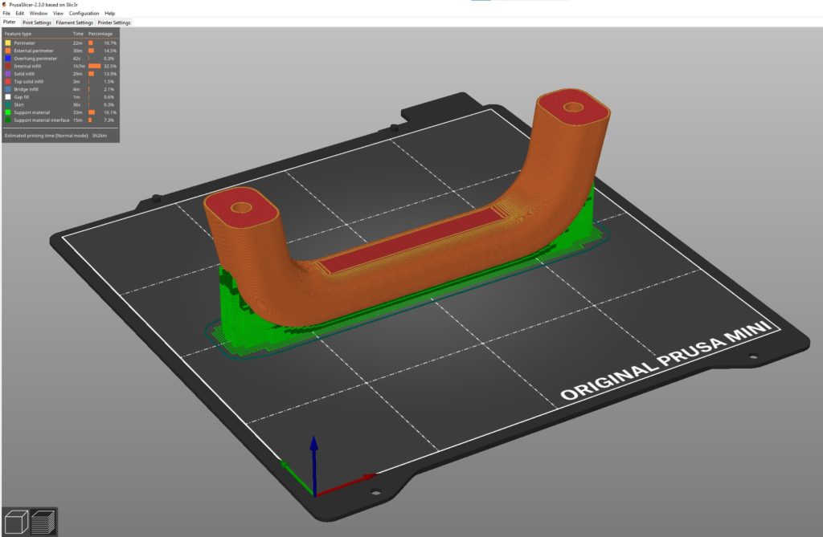Open the Configuration menu
This screenshot has height=537, width=823.
(84, 13)
